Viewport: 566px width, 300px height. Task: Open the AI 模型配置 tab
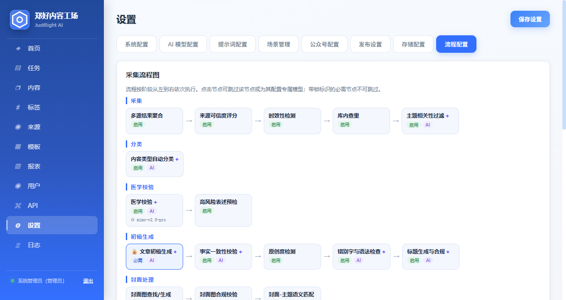(x=183, y=44)
